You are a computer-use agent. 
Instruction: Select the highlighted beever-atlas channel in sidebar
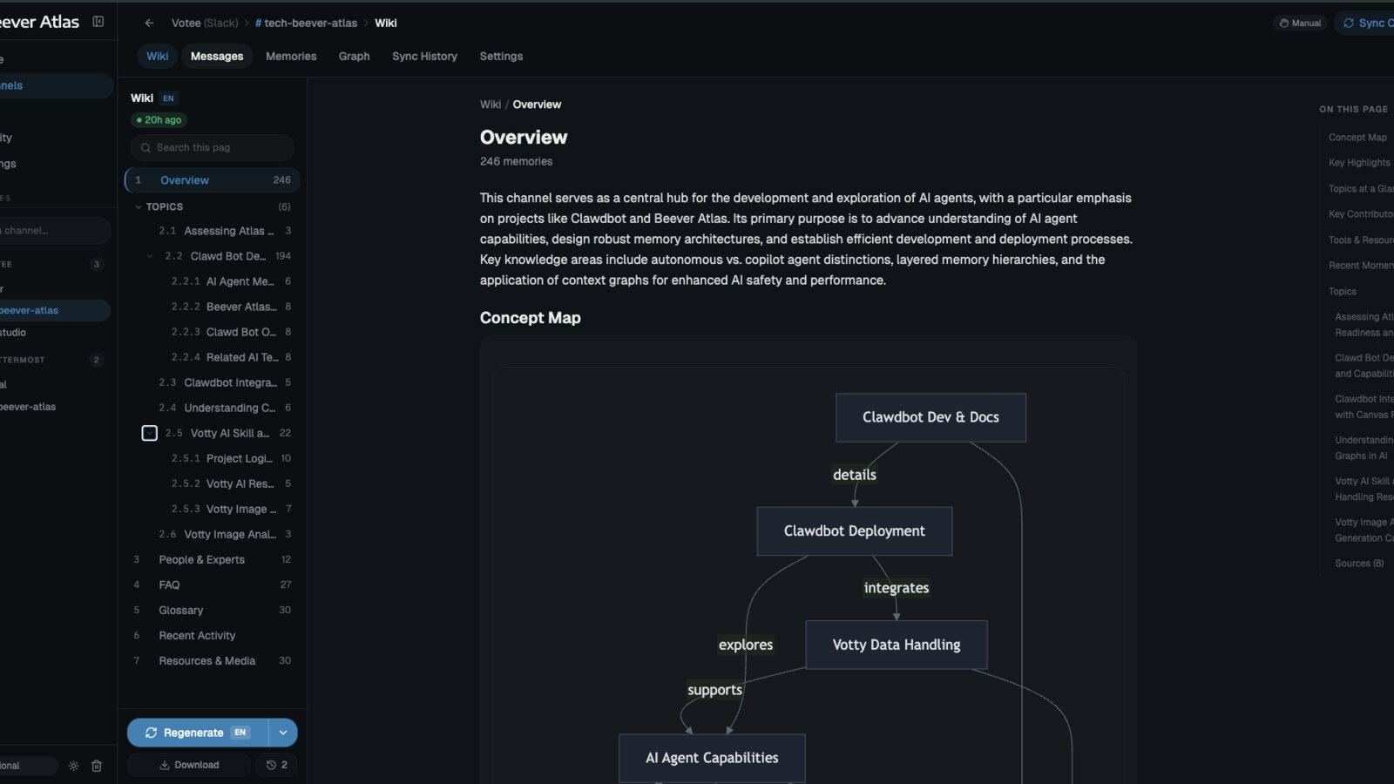(x=54, y=310)
